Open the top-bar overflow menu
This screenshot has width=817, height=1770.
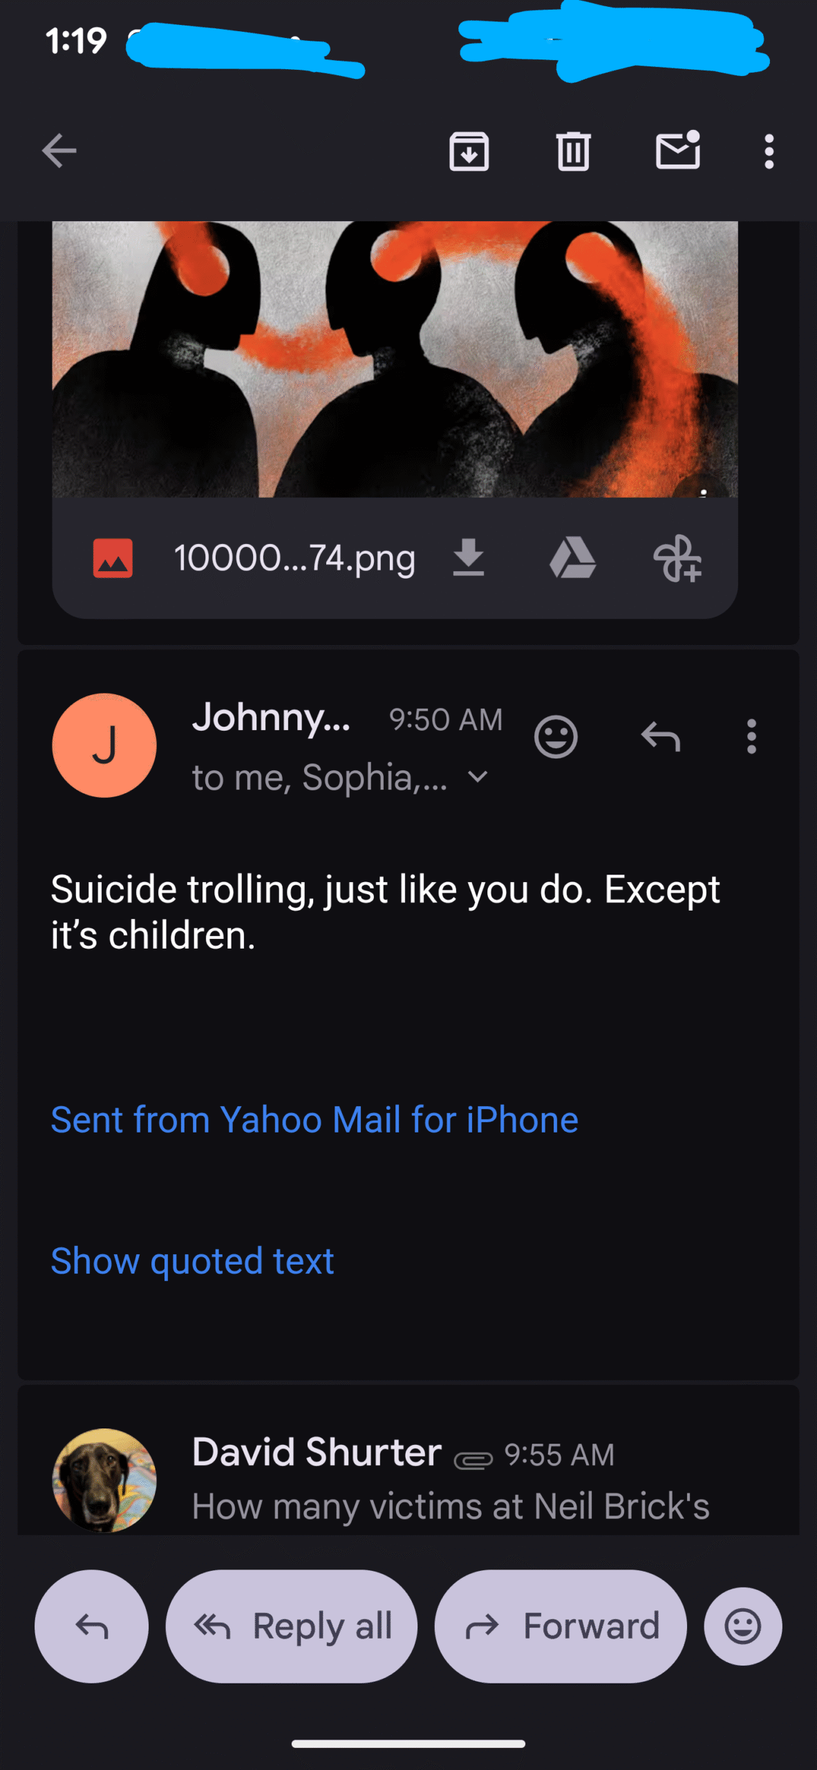(x=769, y=151)
